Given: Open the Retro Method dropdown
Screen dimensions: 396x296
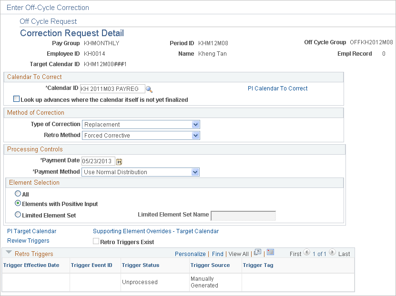Looking at the screenshot, I should [x=195, y=135].
